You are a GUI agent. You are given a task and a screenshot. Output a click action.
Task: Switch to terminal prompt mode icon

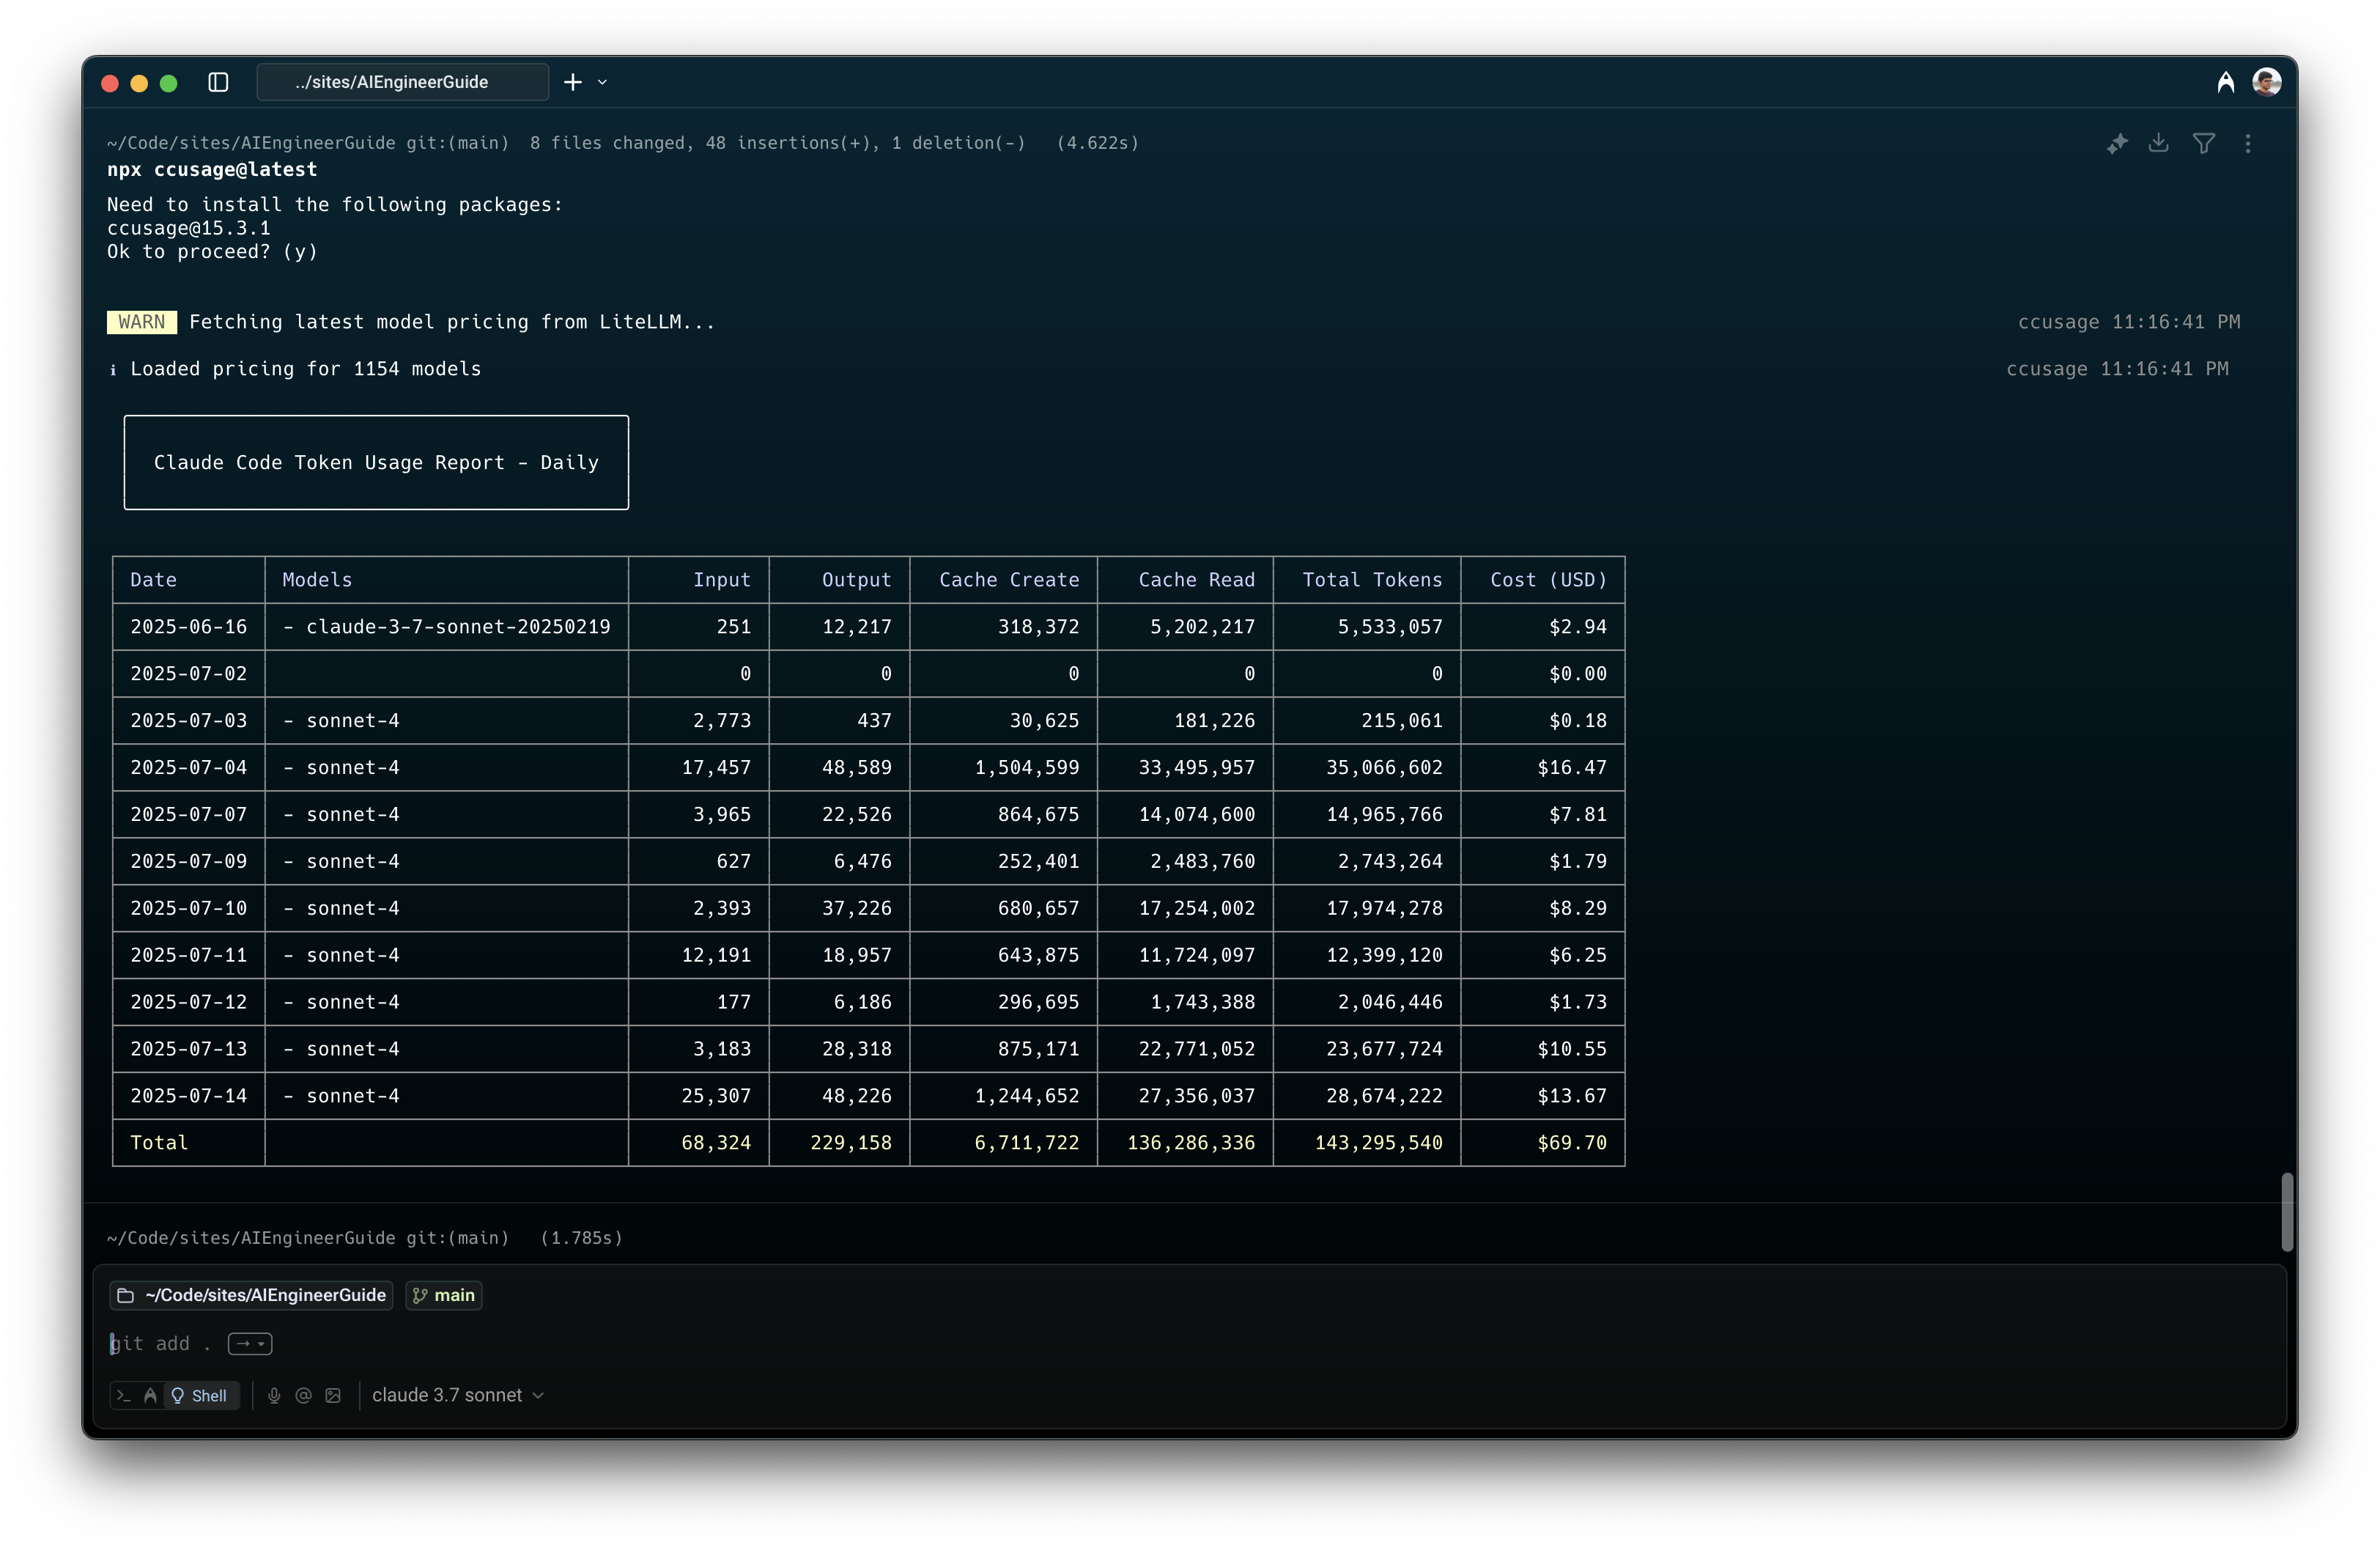coord(124,1395)
